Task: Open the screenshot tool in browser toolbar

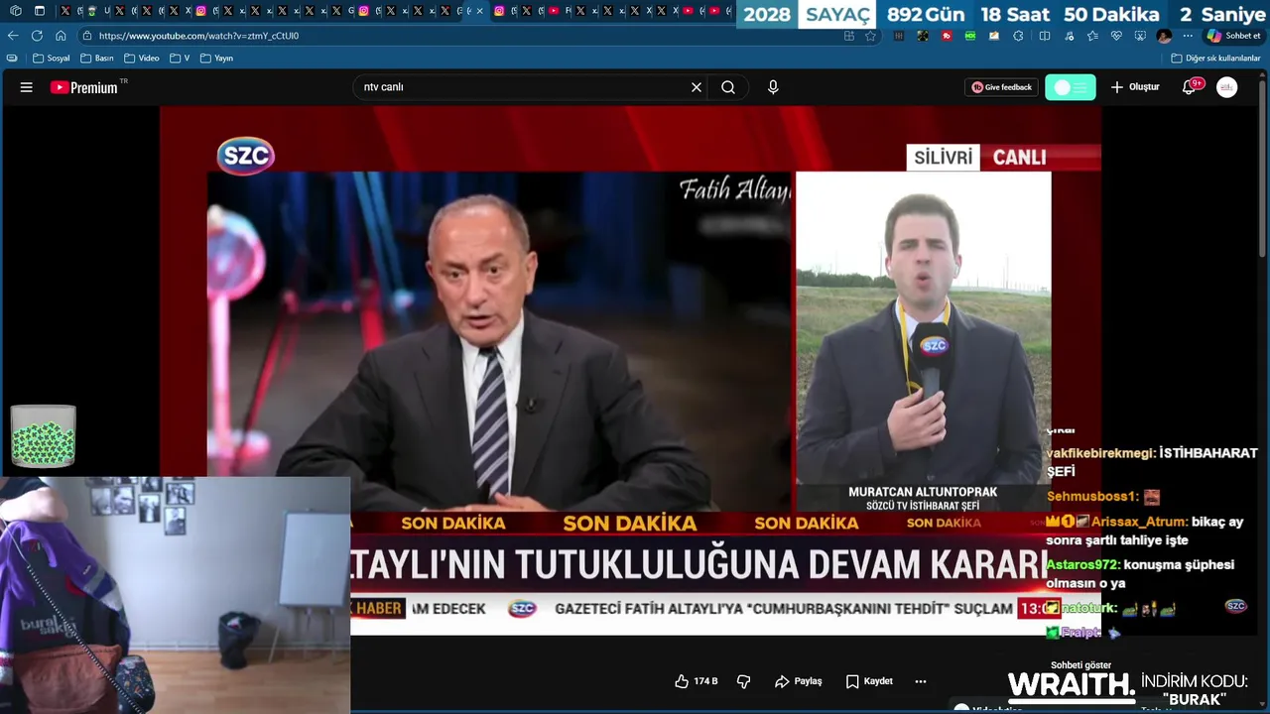Action: (x=1140, y=36)
